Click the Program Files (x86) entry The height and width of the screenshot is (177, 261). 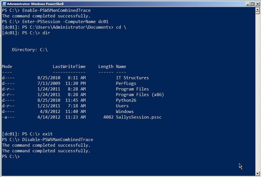click(140, 95)
